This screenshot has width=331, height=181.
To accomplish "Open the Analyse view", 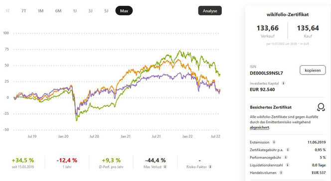I will pyautogui.click(x=210, y=11).
